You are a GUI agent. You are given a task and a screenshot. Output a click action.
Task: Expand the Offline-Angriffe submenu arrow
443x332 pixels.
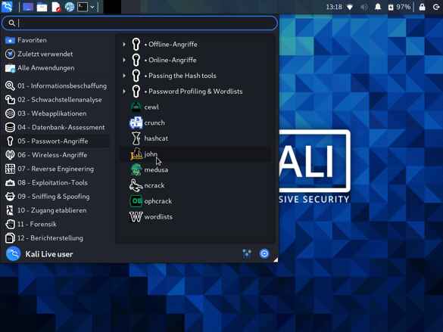124,45
